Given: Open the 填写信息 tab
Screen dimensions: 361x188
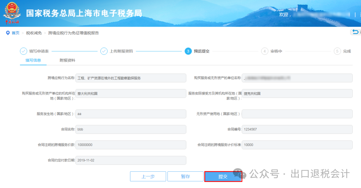Looking at the screenshot, I should [x=33, y=60].
